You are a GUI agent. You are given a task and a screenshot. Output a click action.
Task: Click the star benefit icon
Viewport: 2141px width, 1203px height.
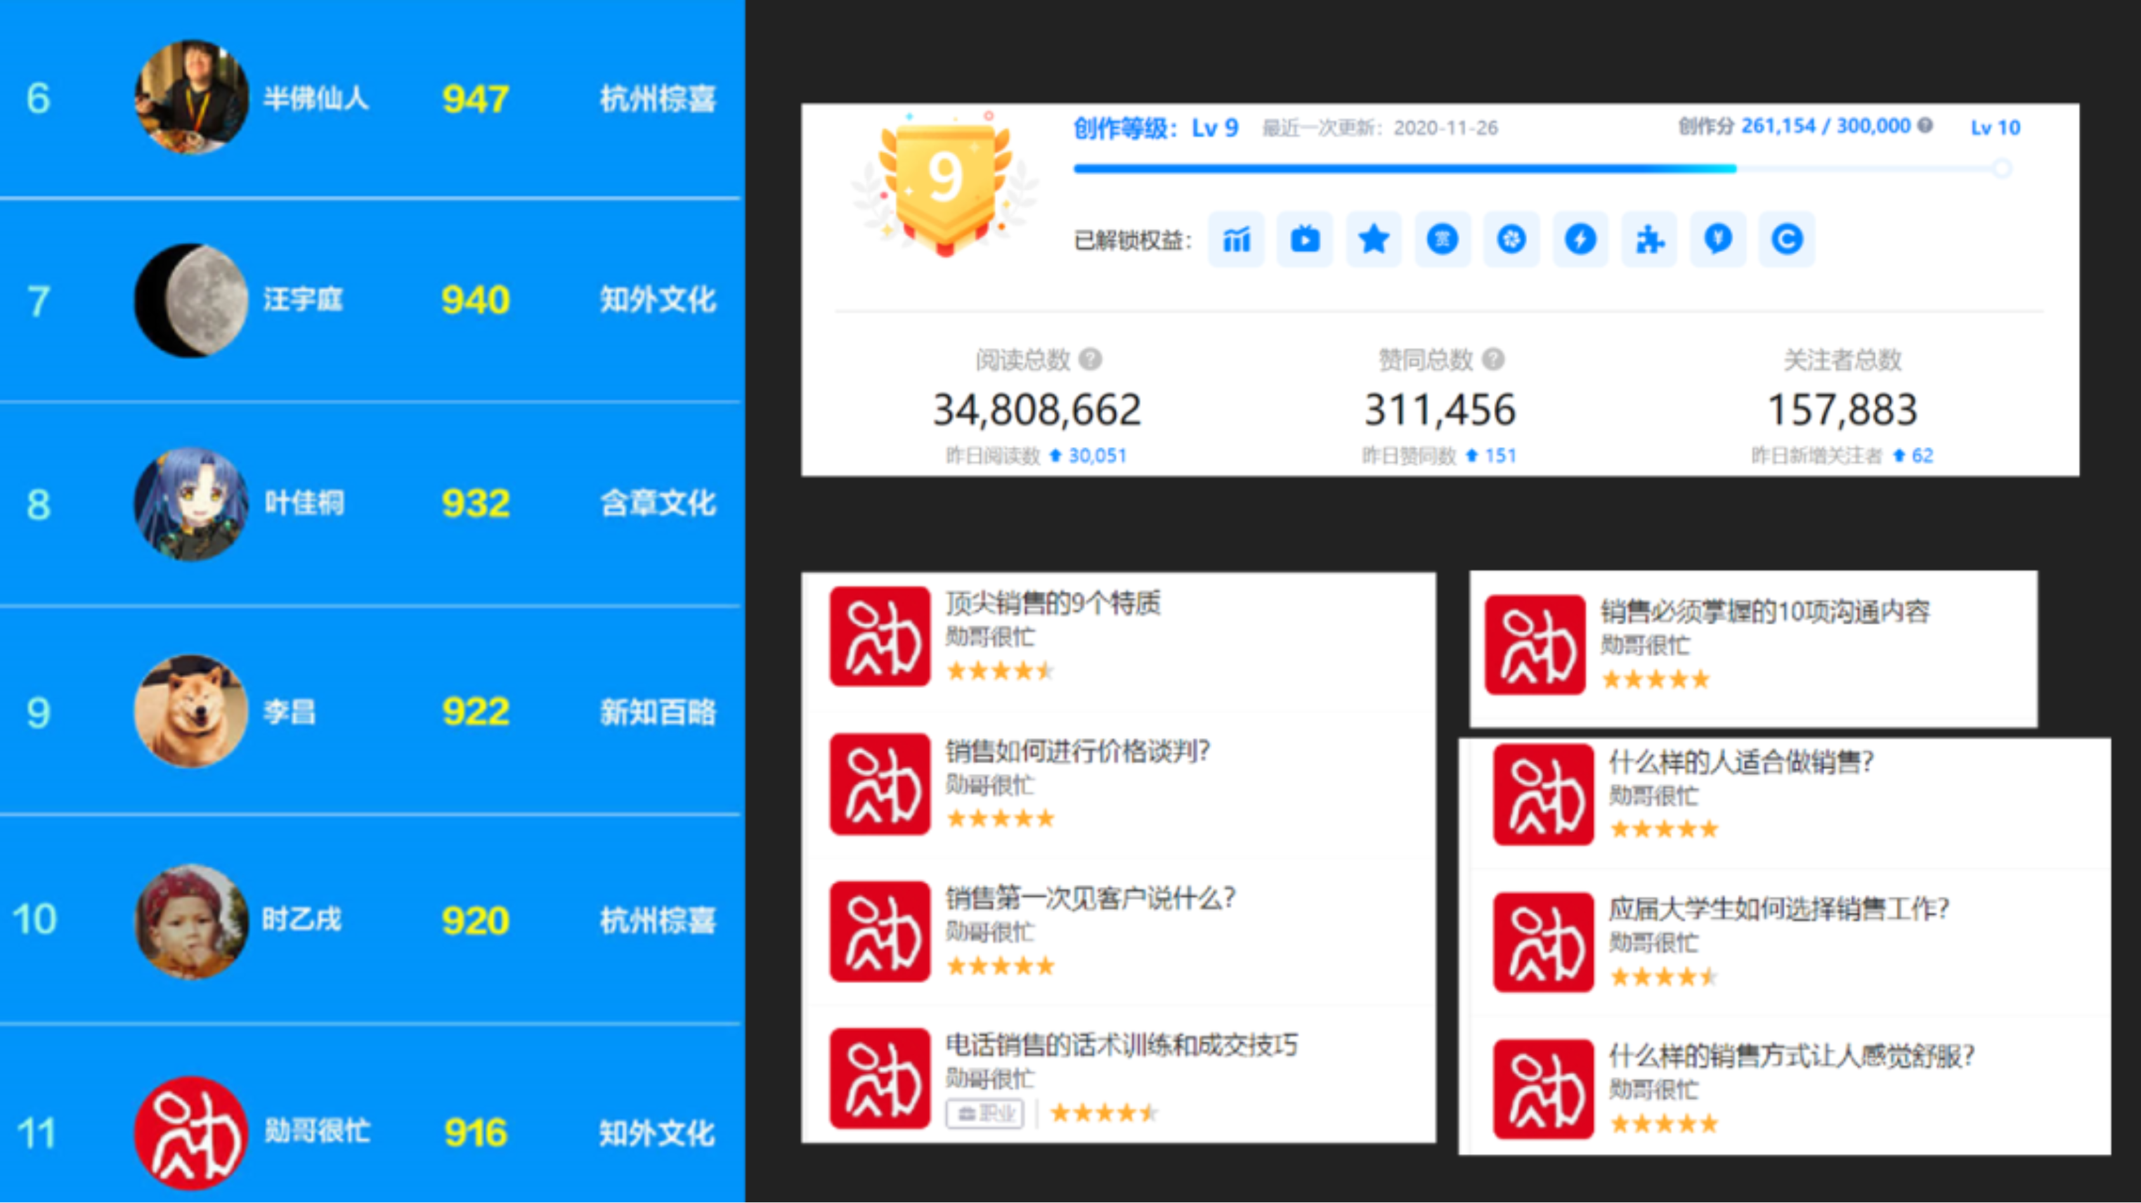click(x=1374, y=240)
